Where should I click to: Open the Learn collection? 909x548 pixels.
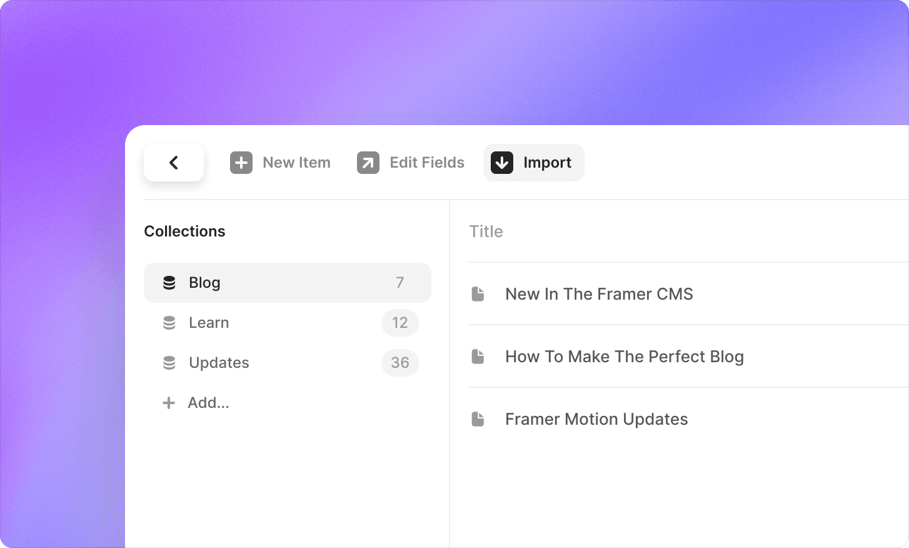[x=209, y=323]
